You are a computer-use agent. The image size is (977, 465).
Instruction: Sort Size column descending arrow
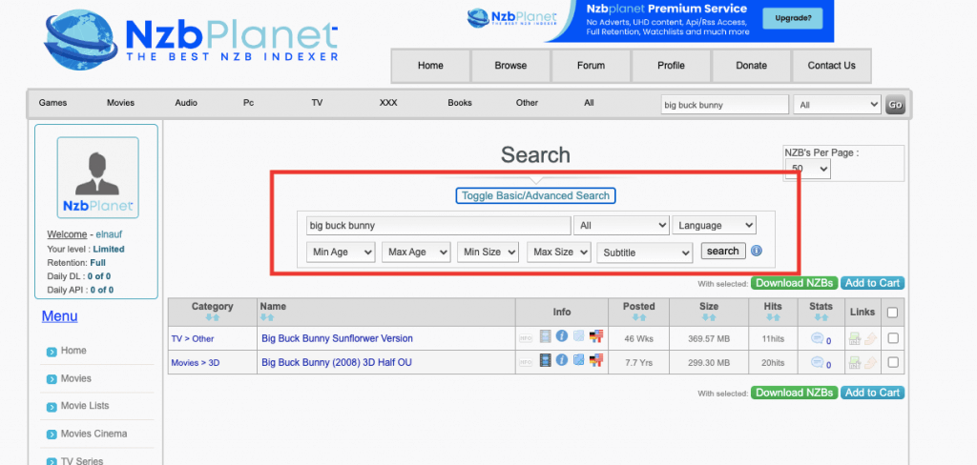(705, 317)
